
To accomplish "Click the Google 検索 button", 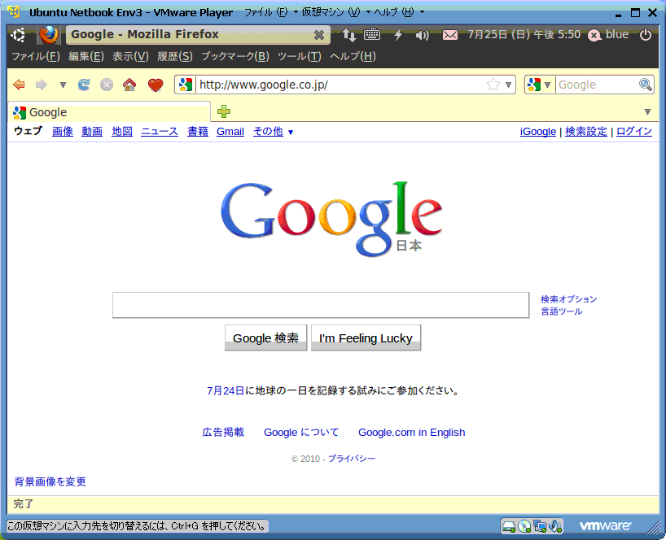I will [265, 337].
